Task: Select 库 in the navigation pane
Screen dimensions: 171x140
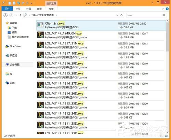Action: [11, 74]
